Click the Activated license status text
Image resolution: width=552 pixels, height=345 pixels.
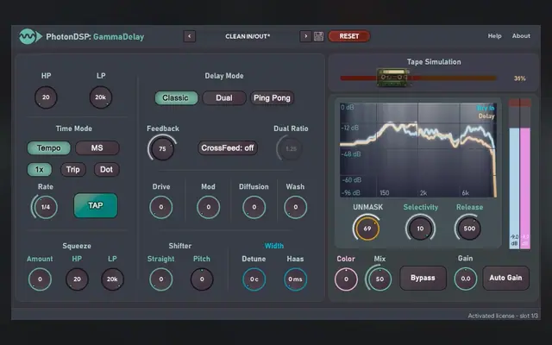(x=503, y=316)
